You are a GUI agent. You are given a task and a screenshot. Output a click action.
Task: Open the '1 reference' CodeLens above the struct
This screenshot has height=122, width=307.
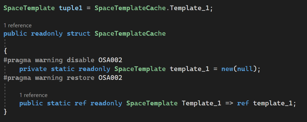click(x=18, y=25)
